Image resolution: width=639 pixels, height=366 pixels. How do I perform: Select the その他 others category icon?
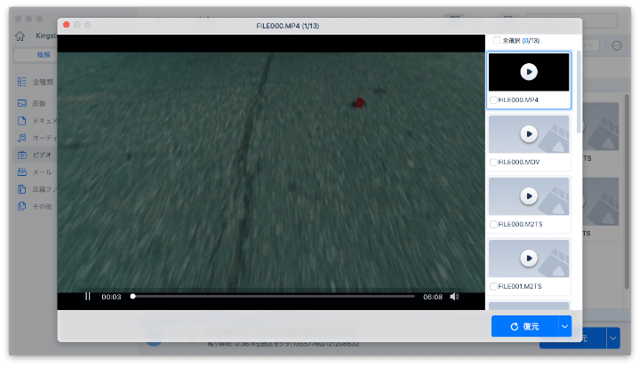(x=22, y=206)
